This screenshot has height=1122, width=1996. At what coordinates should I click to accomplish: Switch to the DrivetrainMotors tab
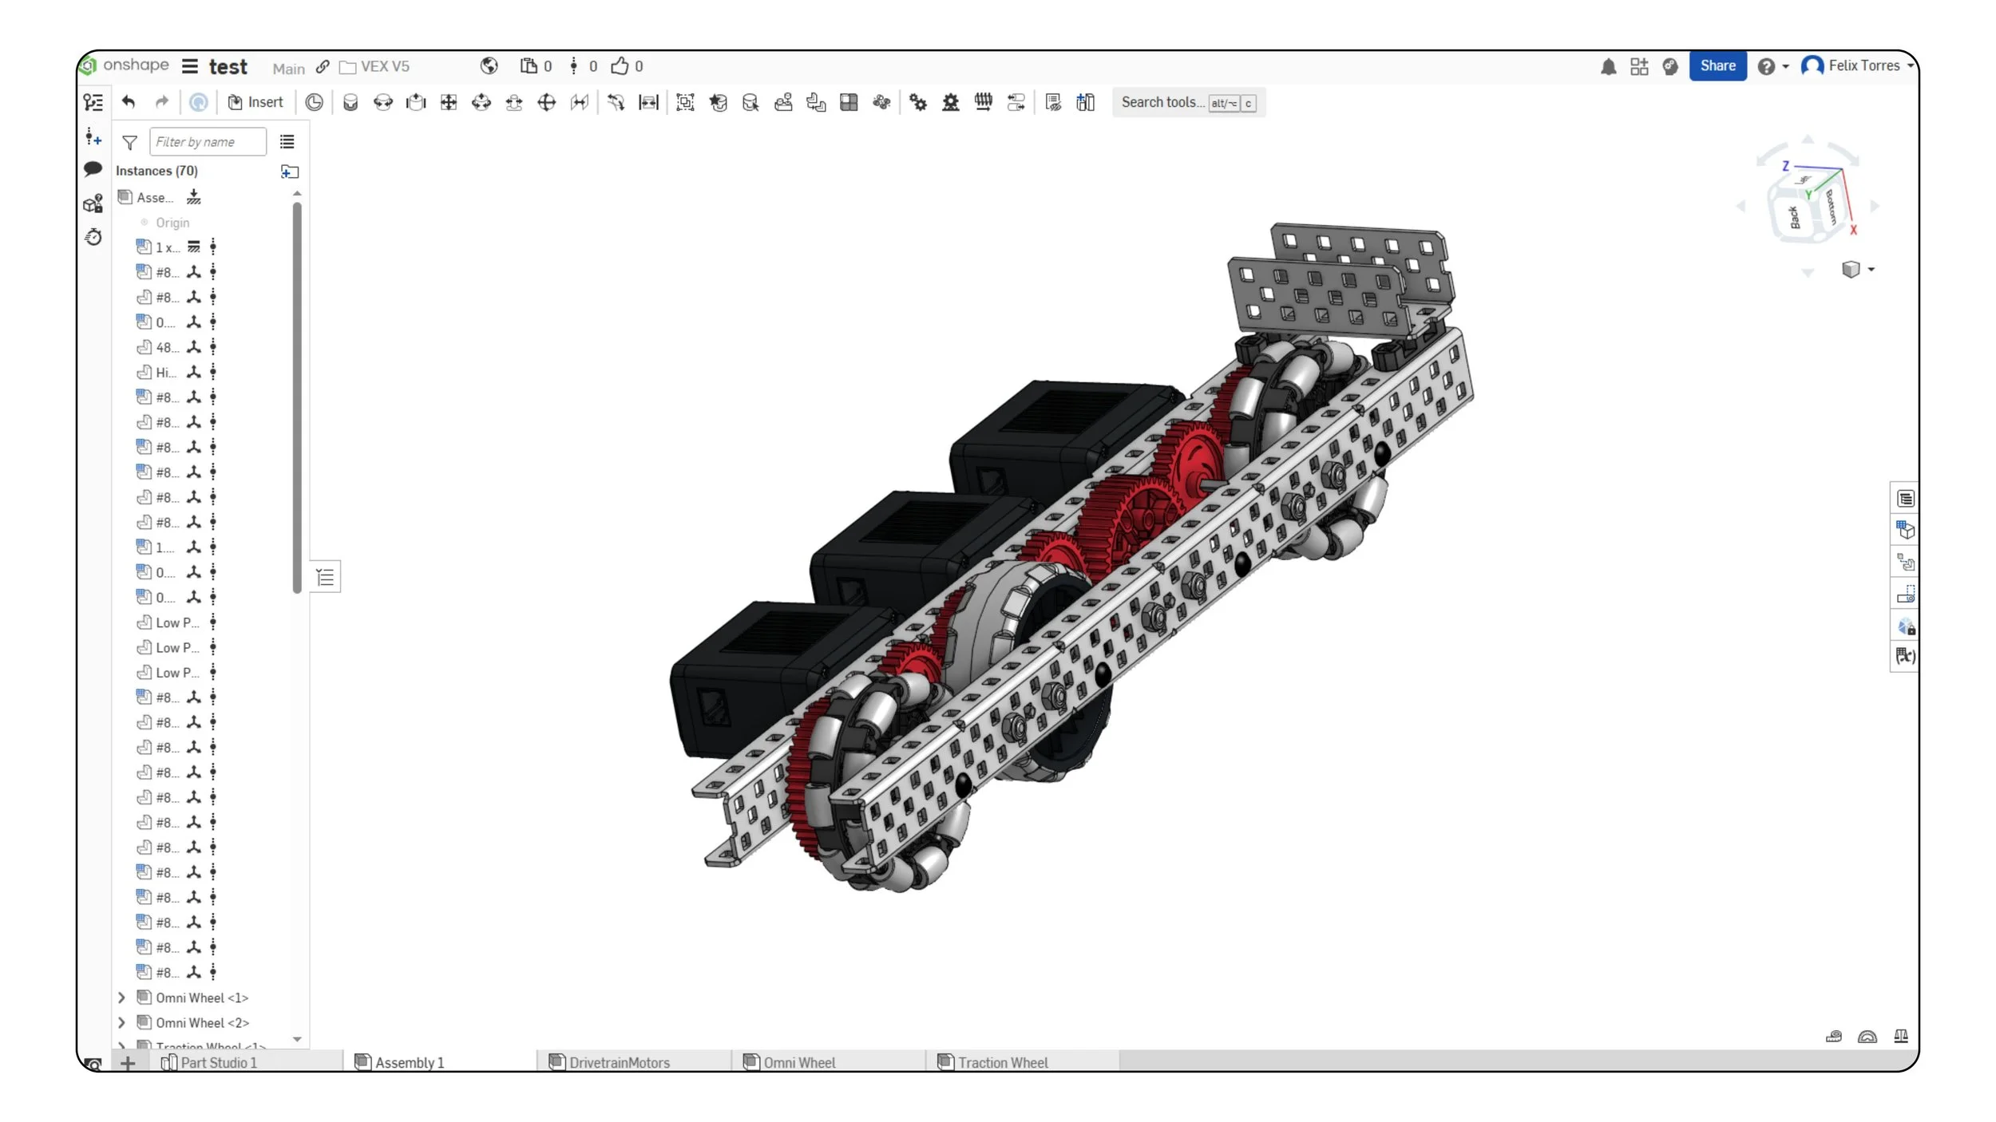[x=619, y=1062]
